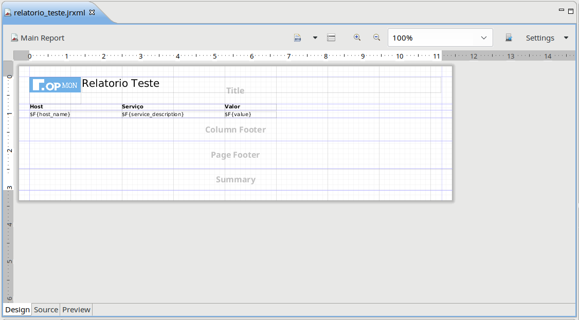Click the Settings button
Screen dimensions: 579x320
(539, 38)
